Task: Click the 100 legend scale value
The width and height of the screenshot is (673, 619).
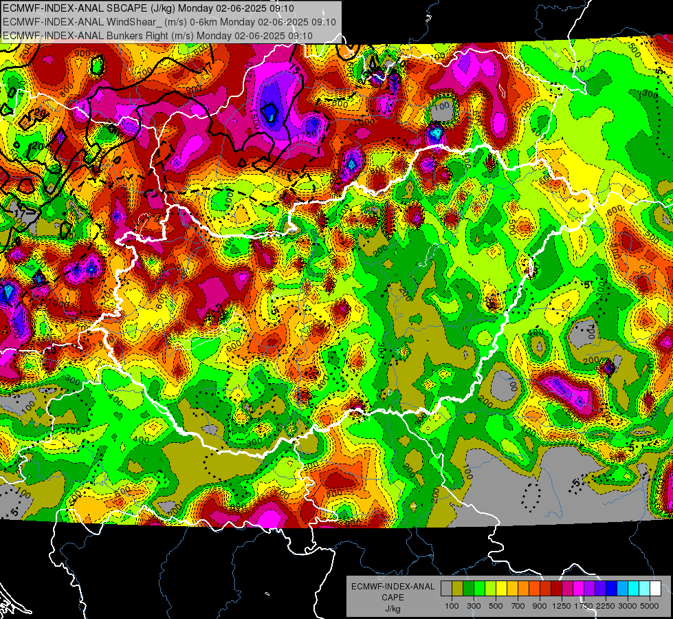Action: click(x=452, y=606)
